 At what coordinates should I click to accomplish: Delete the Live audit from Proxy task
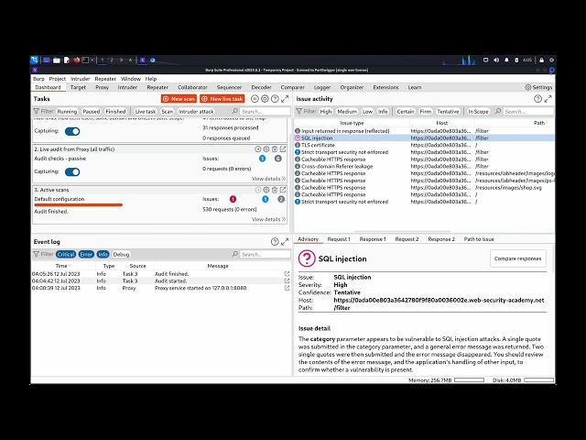[x=275, y=148]
